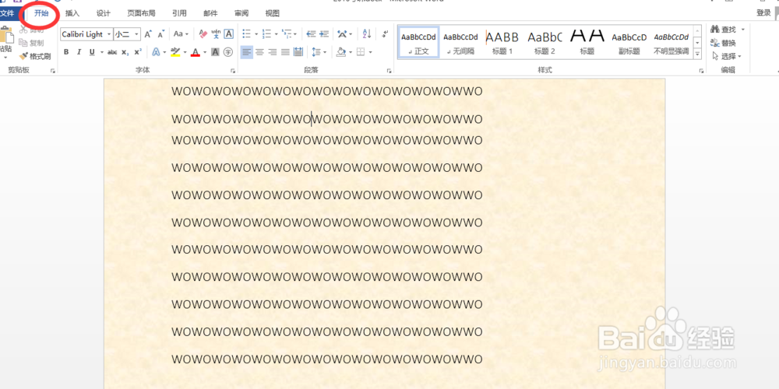The image size is (779, 389).
Task: Open the font size (小二) dropdown
Action: click(136, 34)
